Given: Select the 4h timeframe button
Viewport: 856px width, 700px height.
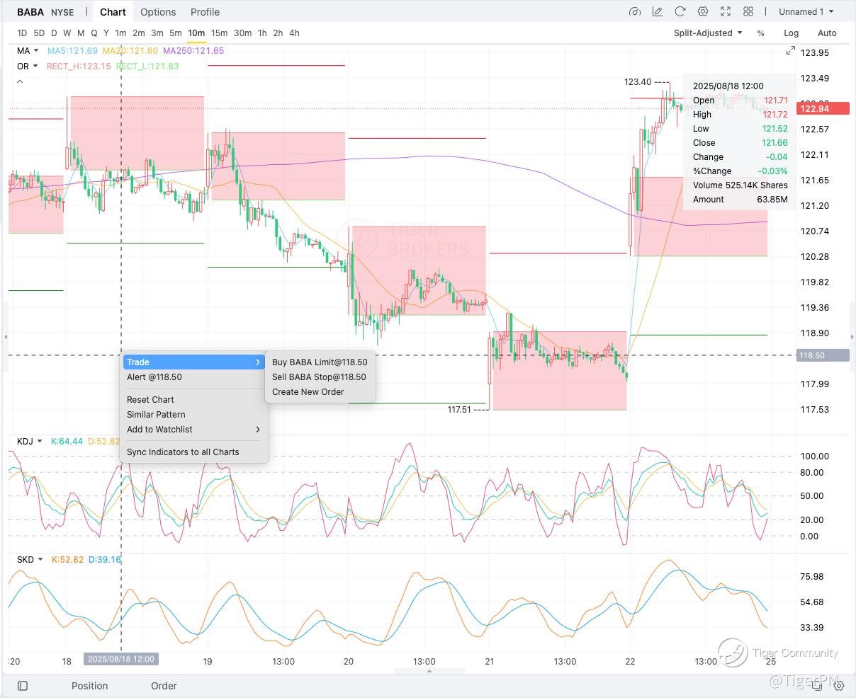Looking at the screenshot, I should 294,33.
